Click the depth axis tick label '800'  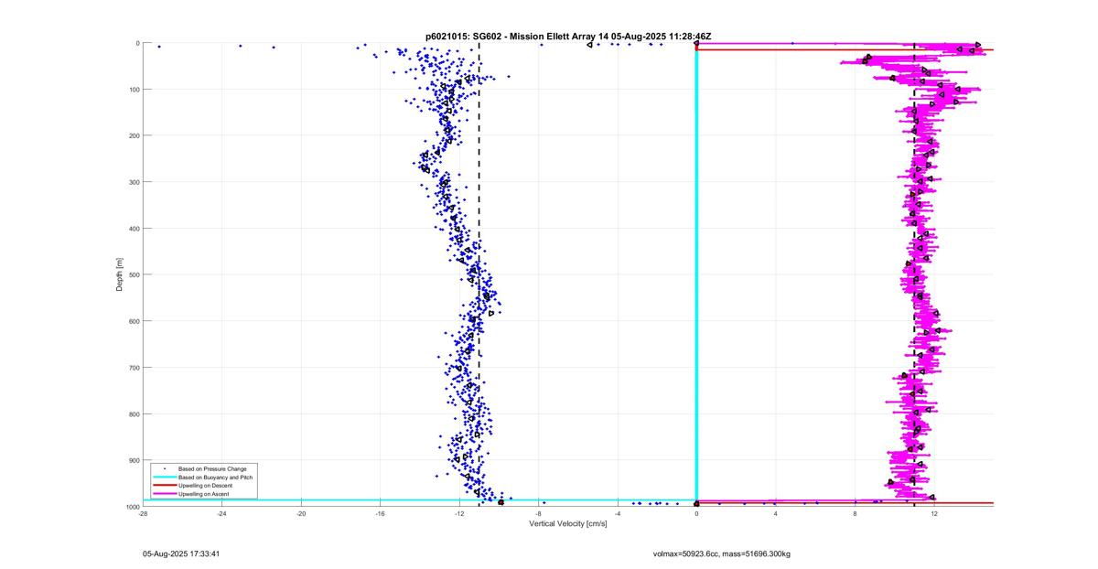[134, 413]
